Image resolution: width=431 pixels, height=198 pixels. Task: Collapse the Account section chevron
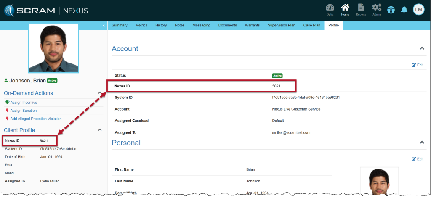422,48
